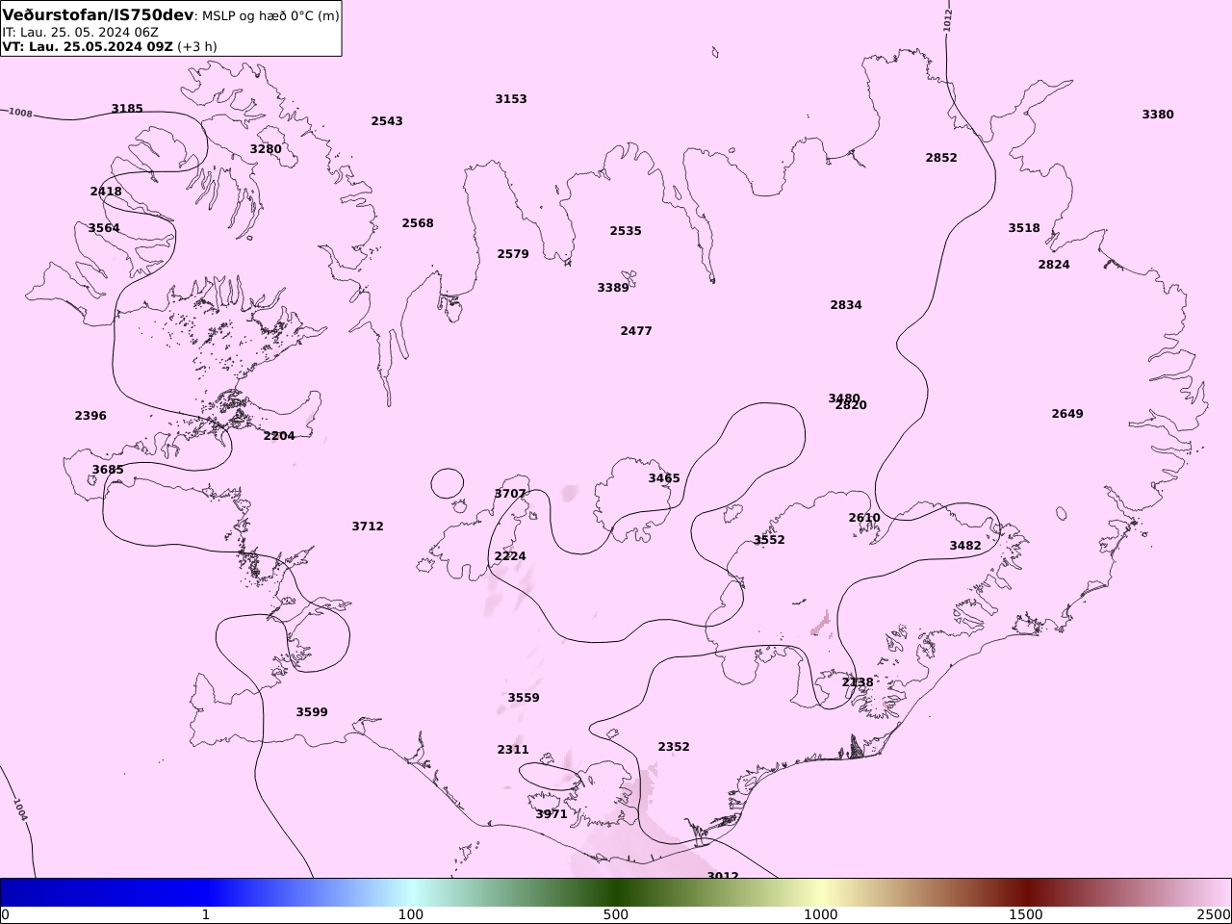
Task: Click the 3559 label
Action: pos(524,698)
